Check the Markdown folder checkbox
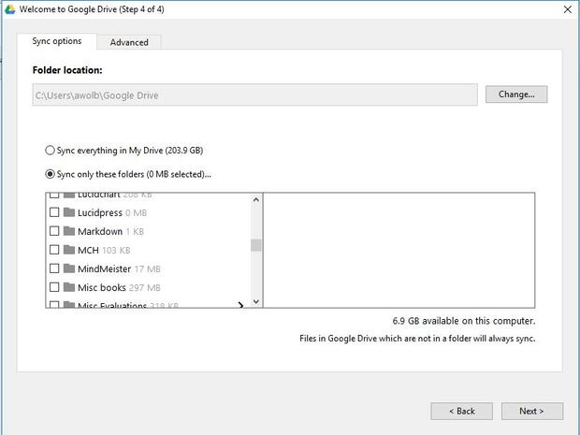Image resolution: width=580 pixels, height=435 pixels. point(54,231)
